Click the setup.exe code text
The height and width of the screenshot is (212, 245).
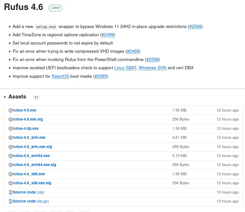46,27
